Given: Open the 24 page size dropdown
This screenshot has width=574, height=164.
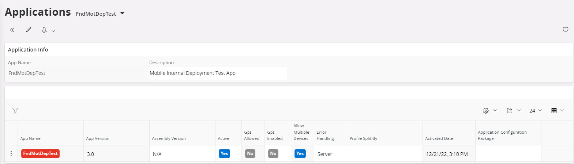Looking at the screenshot, I should pyautogui.click(x=535, y=110).
